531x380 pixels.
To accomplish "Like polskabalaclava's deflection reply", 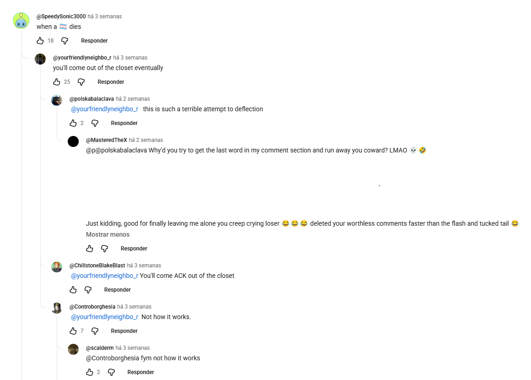I will click(x=73, y=123).
